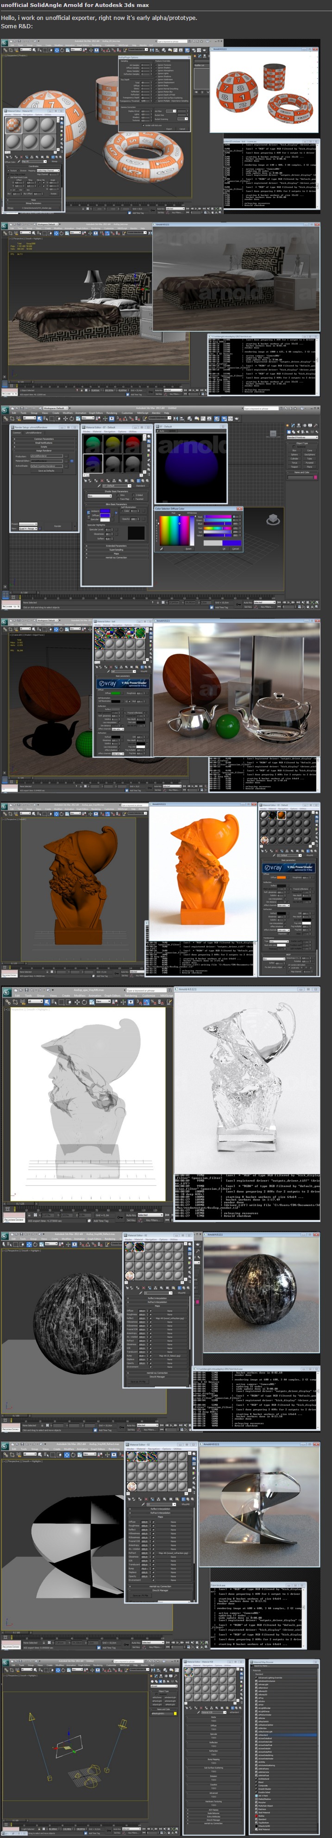Click Box button in Object Type rollout
The image size is (332, 1838).
[294, 450]
